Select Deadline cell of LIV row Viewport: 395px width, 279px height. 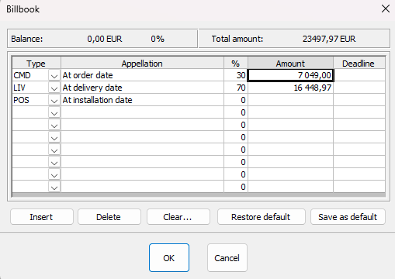tap(359, 88)
